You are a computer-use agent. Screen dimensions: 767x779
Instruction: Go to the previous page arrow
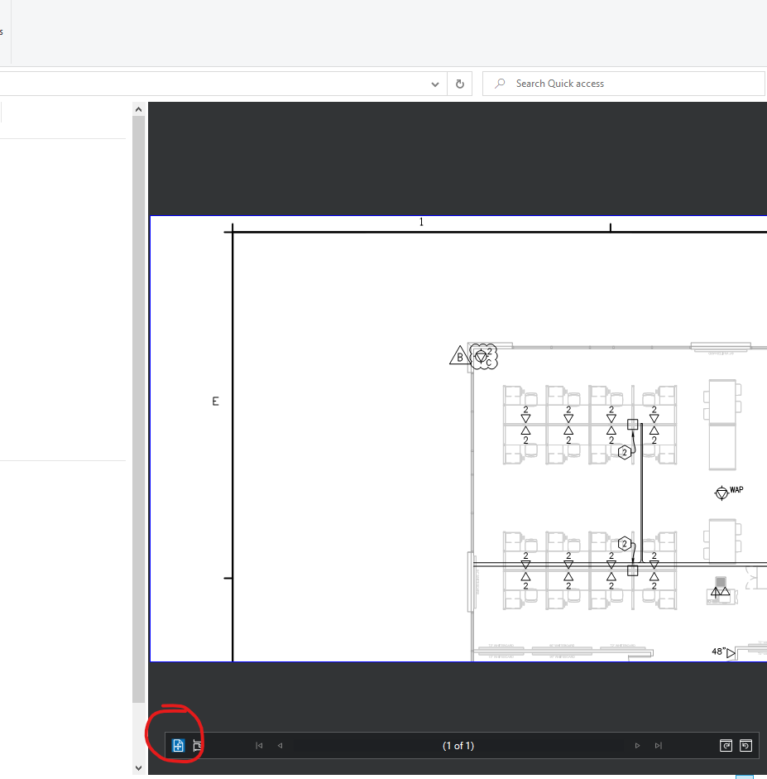[x=280, y=745]
